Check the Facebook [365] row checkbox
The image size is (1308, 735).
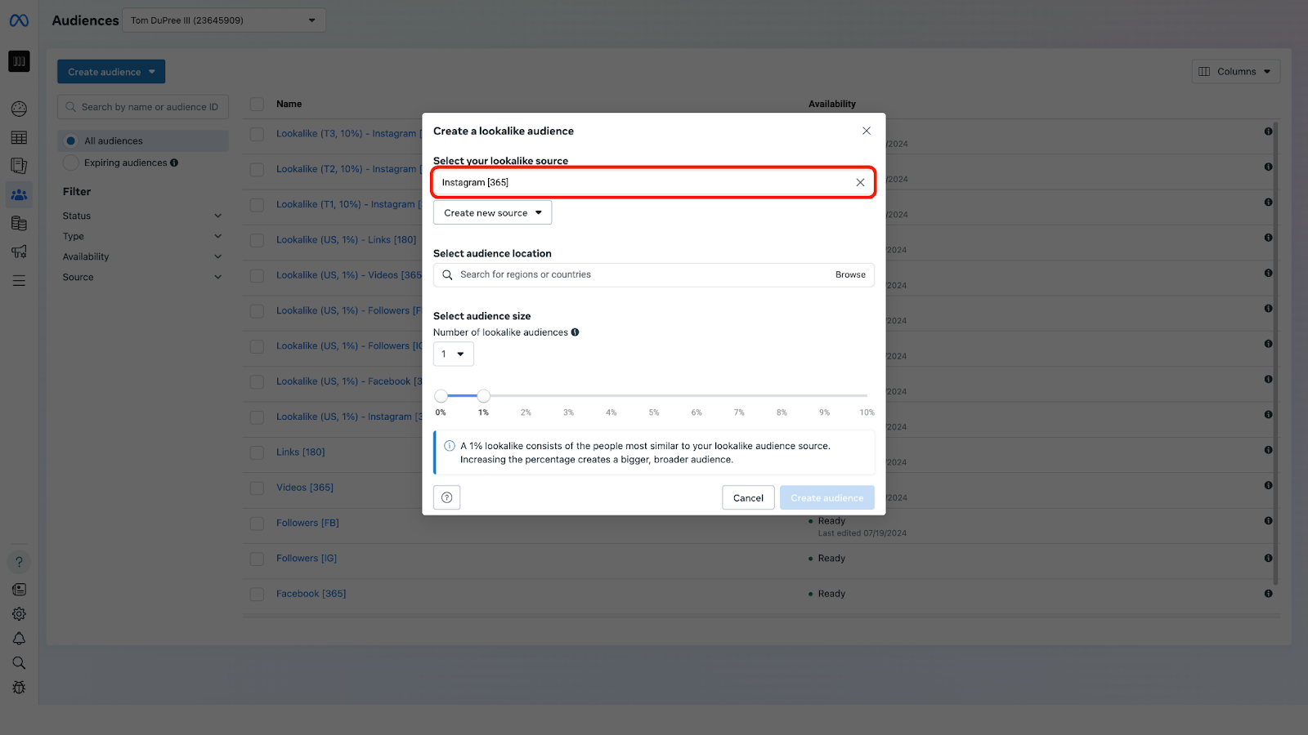point(257,594)
